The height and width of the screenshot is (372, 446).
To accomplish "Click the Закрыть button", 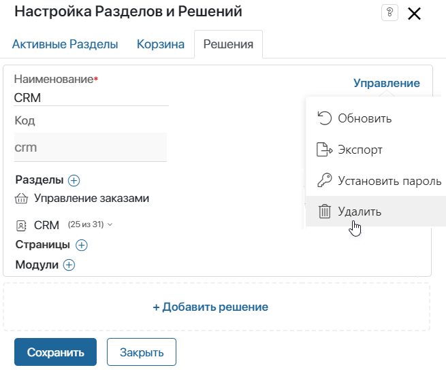I will pos(142,352).
